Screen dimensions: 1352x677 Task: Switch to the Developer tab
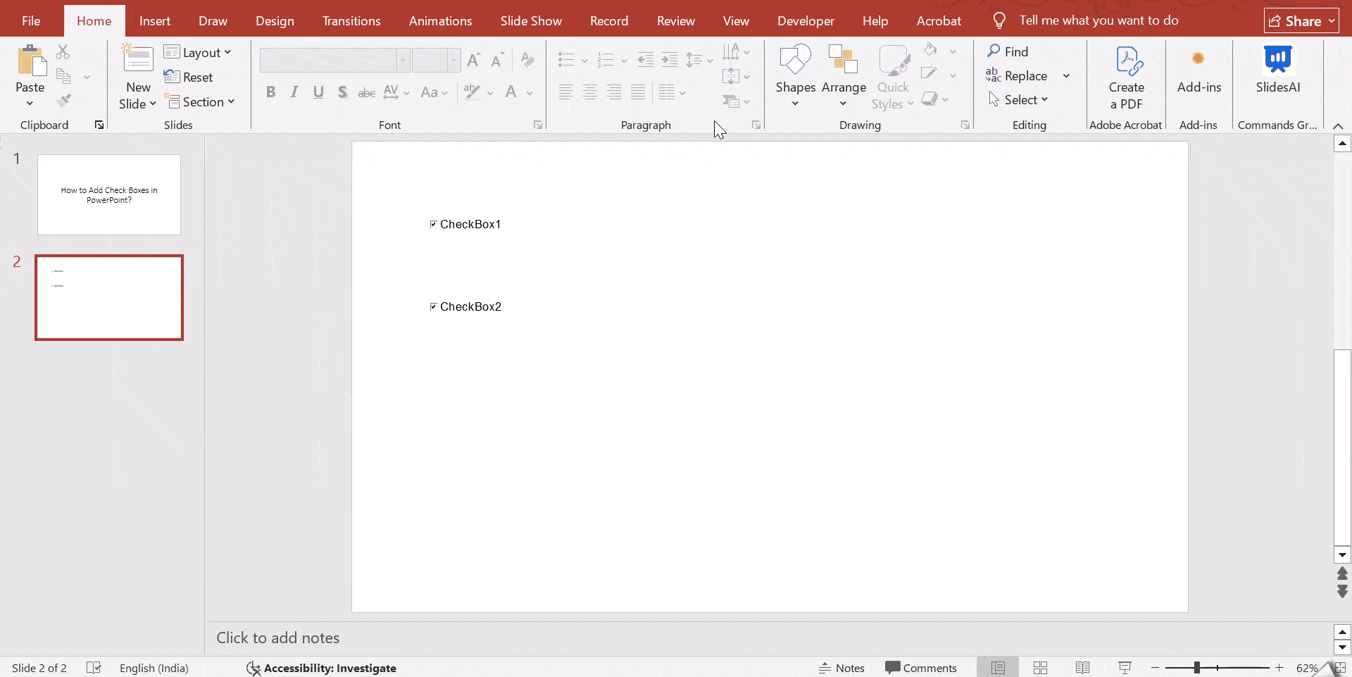point(805,20)
